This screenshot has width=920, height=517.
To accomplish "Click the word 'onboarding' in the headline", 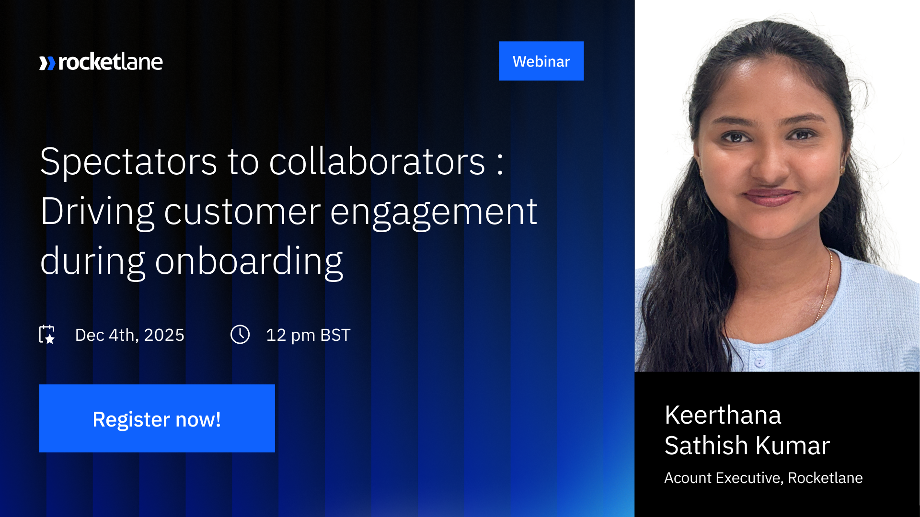I will point(249,261).
